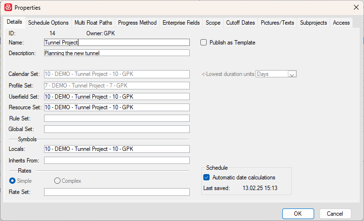Click the Properties app logo icon
Screen dimensions: 364x221
pyautogui.click(x=8, y=7)
